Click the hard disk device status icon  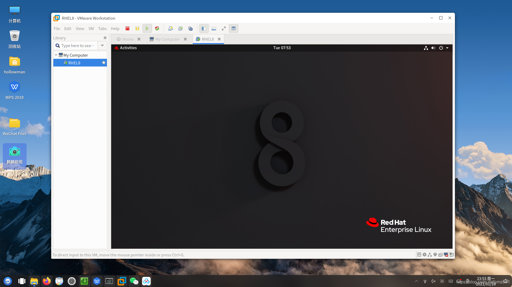[x=419, y=255]
